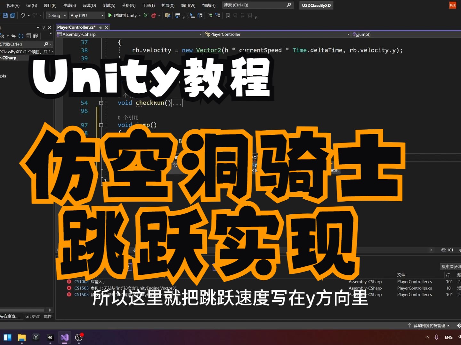Open the Any CPU platform dropdown
Screen dimensions: 461x345
pyautogui.click(x=87, y=15)
